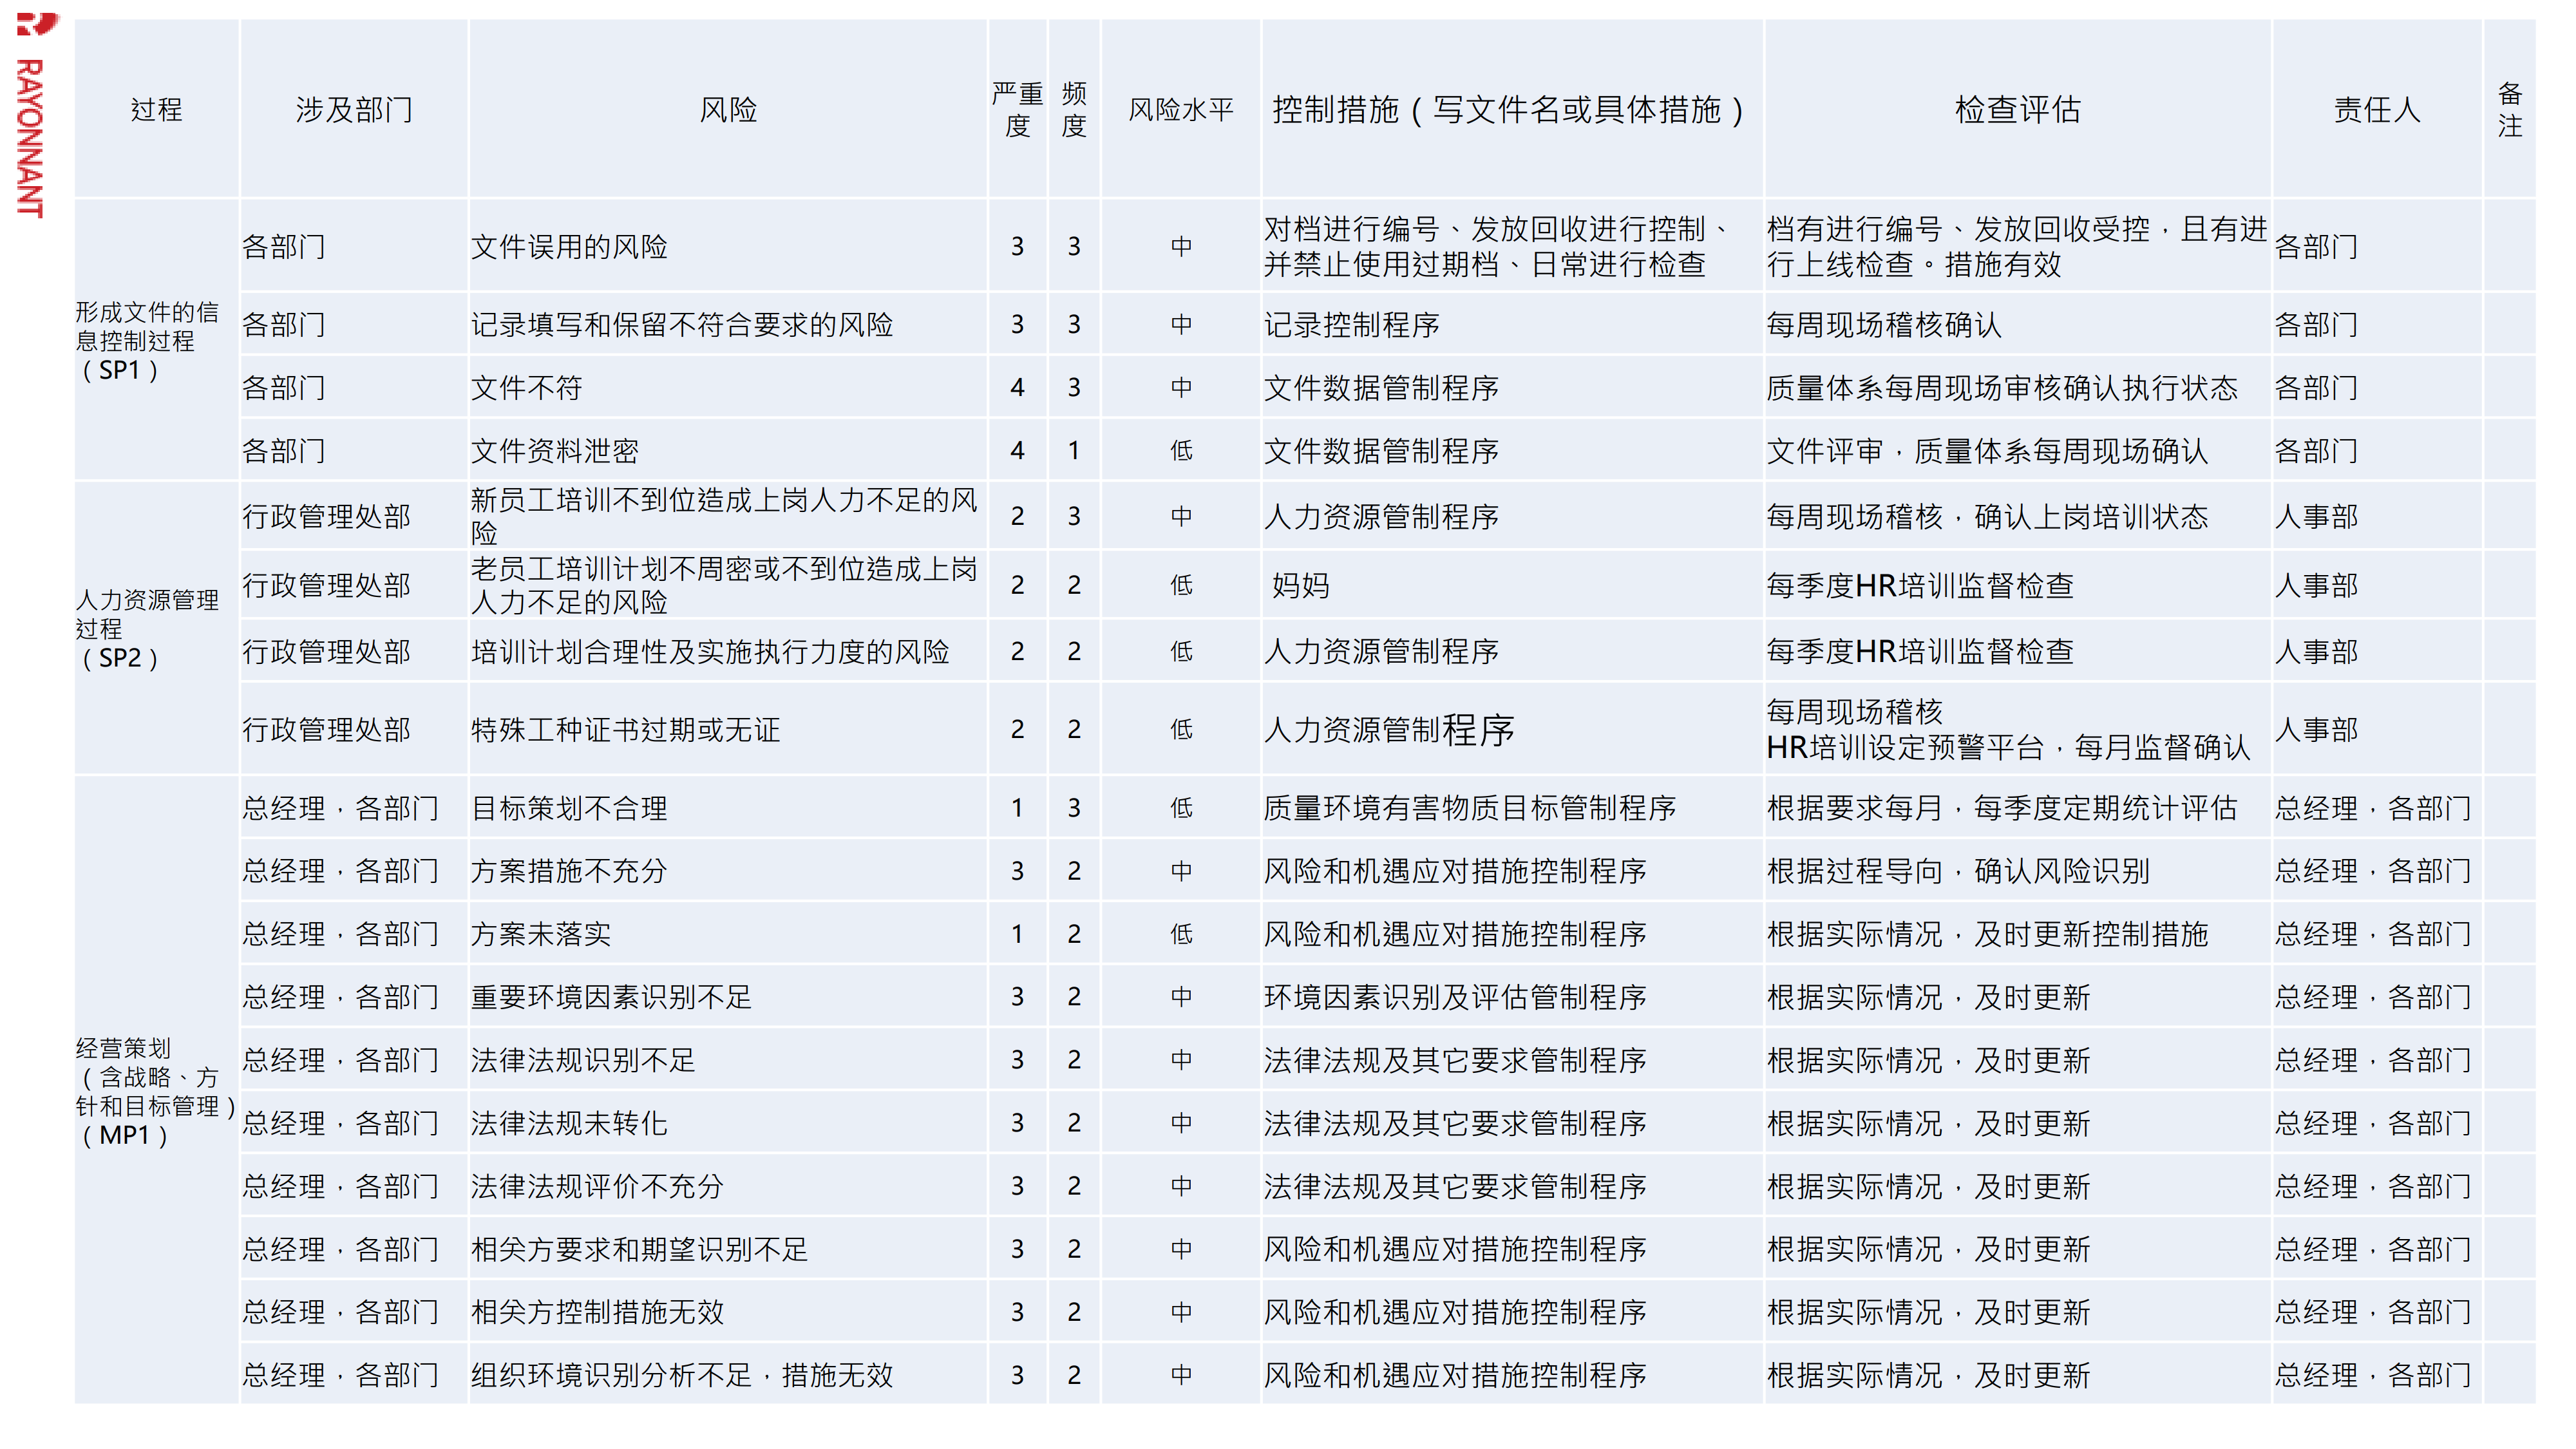Click the 环境因素识别及评估管制程序 cell

pos(1512,996)
